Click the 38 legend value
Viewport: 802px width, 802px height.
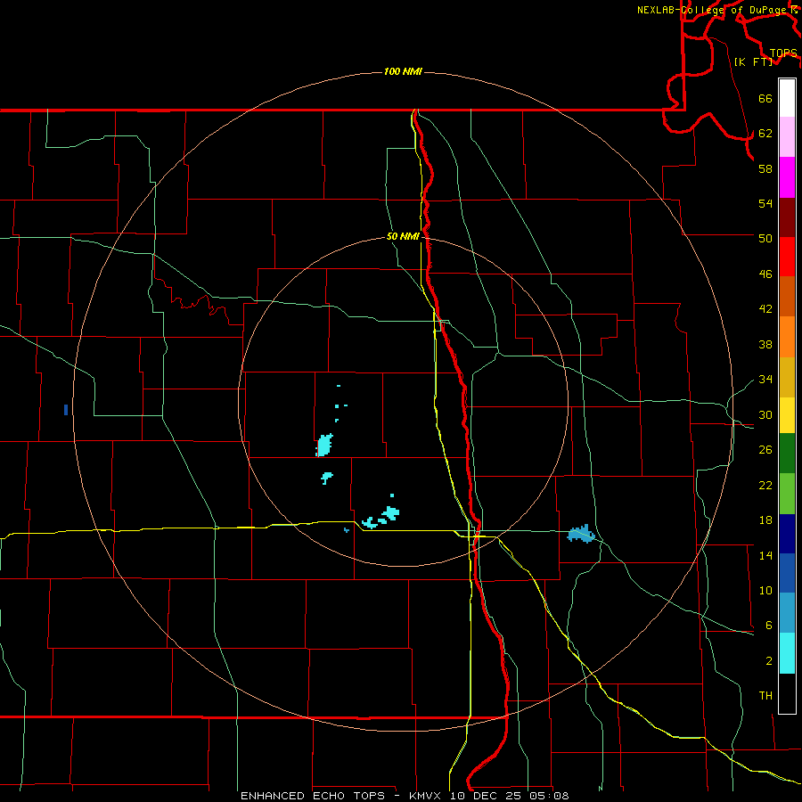[x=765, y=344]
